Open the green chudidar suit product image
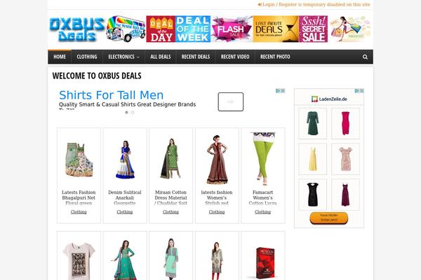This screenshot has height=280, width=421. pyautogui.click(x=171, y=159)
